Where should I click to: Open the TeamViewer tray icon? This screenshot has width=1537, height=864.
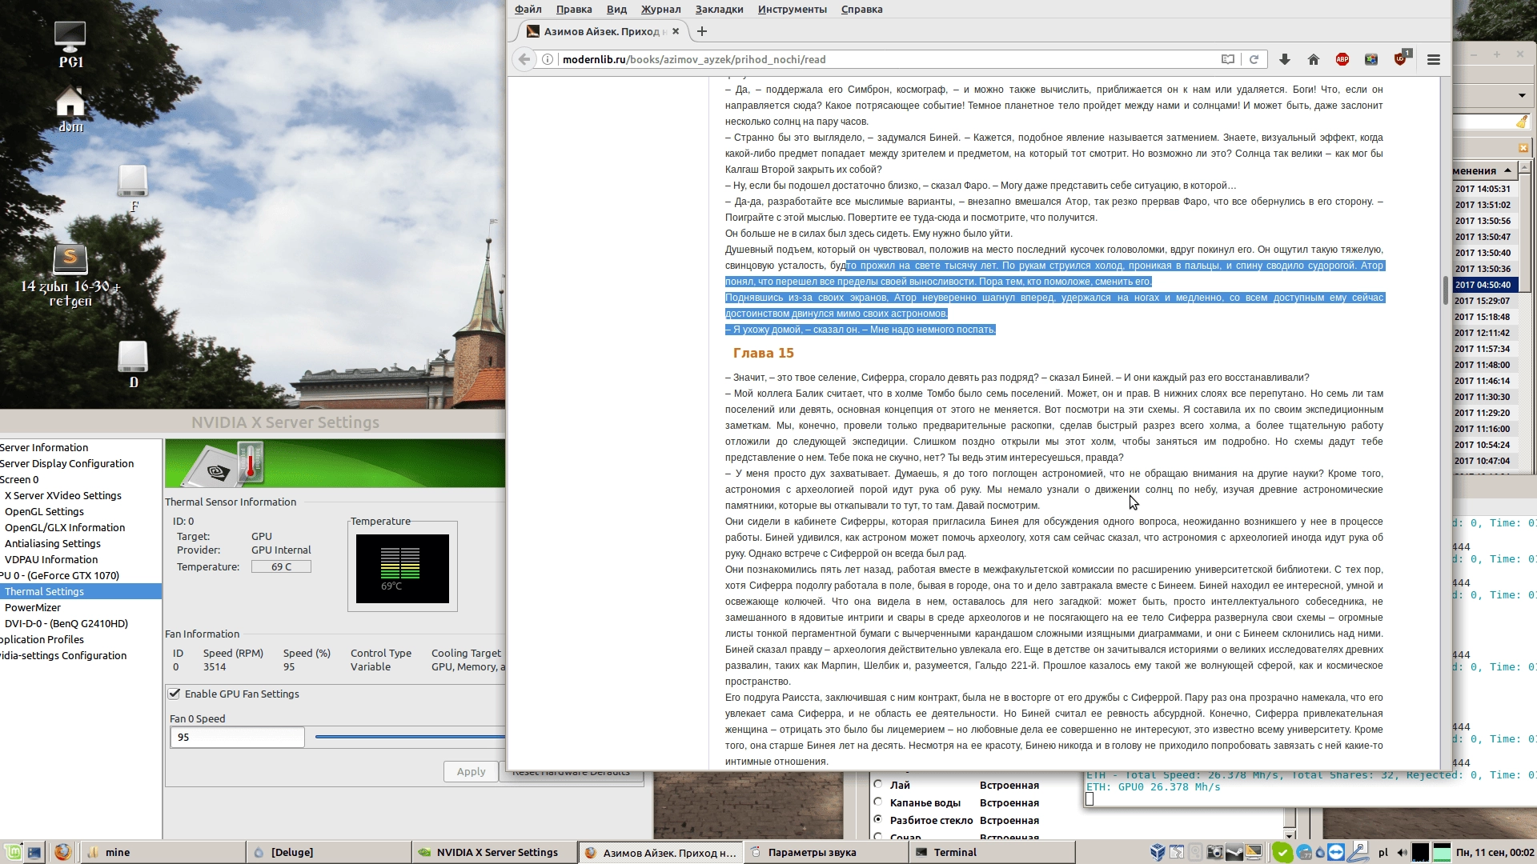coord(1336,852)
